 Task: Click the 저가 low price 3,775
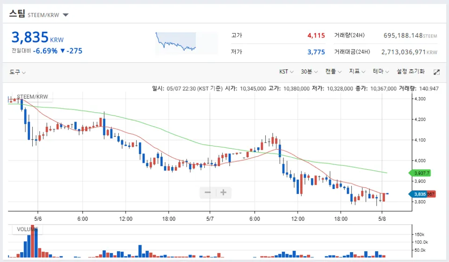pyautogui.click(x=316, y=52)
